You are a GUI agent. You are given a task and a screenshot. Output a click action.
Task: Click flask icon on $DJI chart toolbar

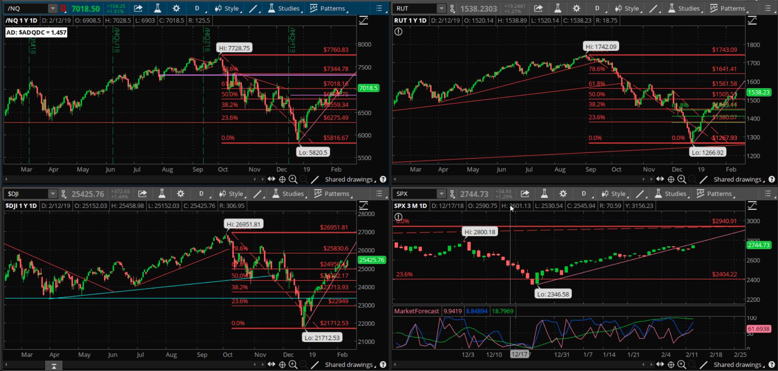pos(162,194)
